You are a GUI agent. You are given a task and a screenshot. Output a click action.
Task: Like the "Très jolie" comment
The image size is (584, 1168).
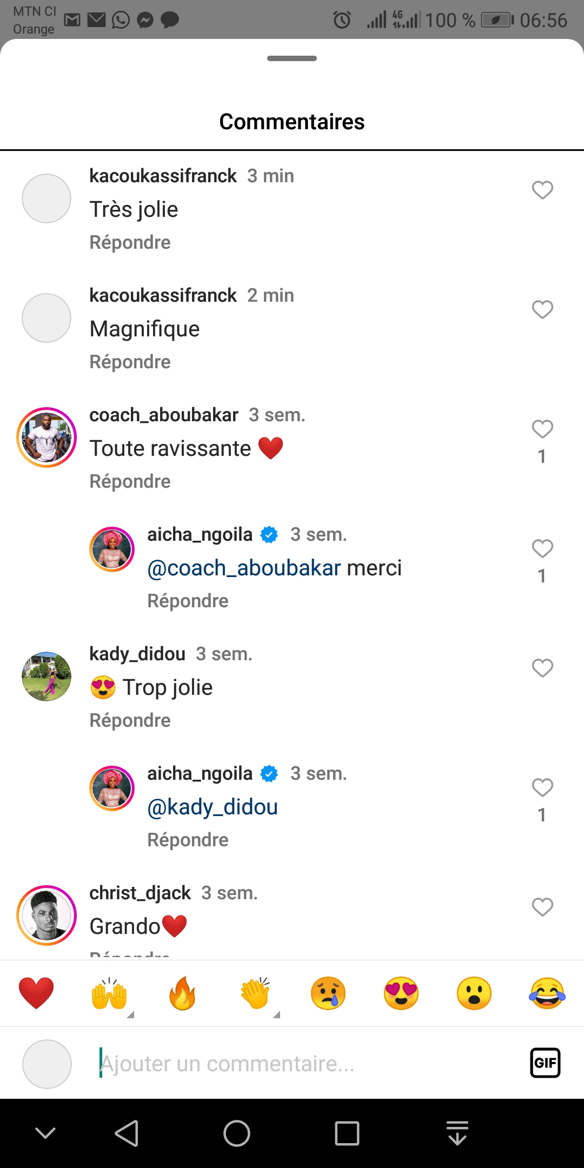tap(542, 190)
